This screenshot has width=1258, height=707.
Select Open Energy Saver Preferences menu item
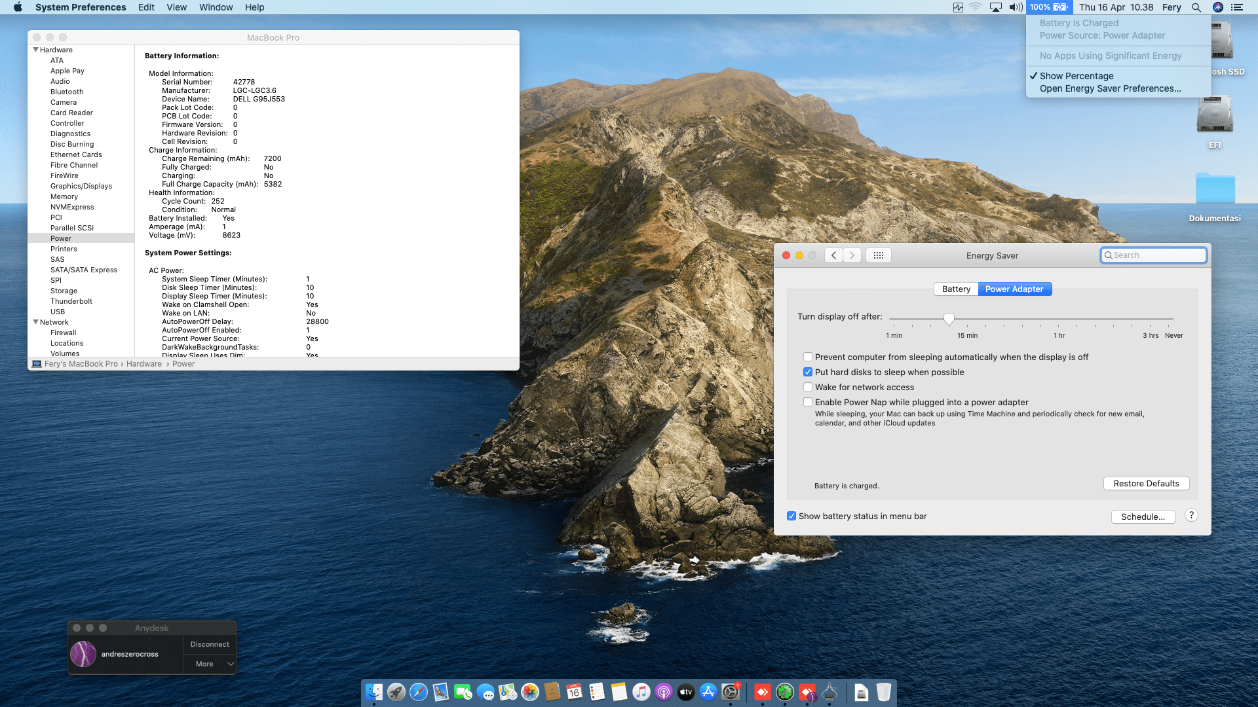coord(1110,88)
